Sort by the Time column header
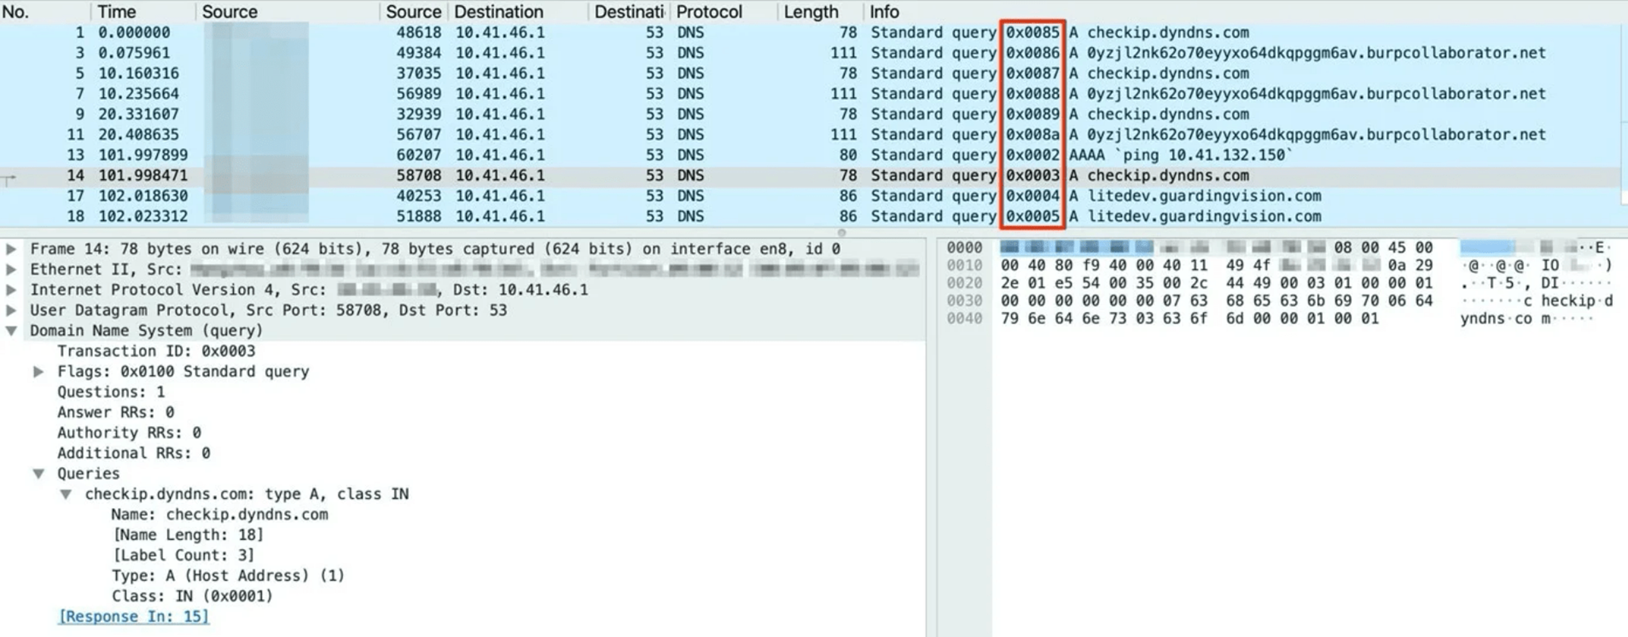This screenshot has width=1628, height=637. coord(117,11)
